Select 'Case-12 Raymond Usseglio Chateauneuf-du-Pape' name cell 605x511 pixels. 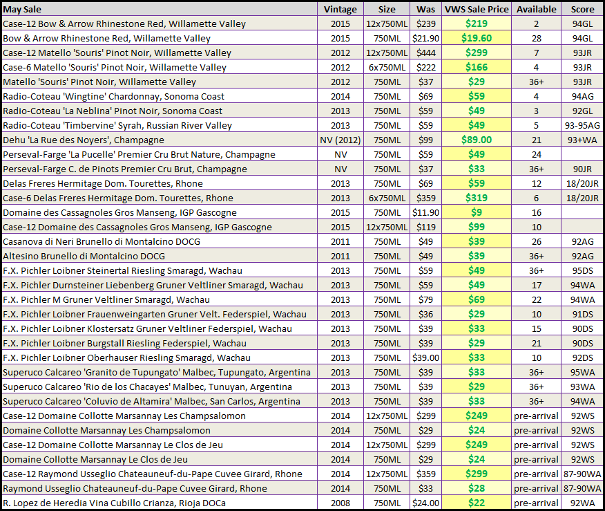(160, 474)
